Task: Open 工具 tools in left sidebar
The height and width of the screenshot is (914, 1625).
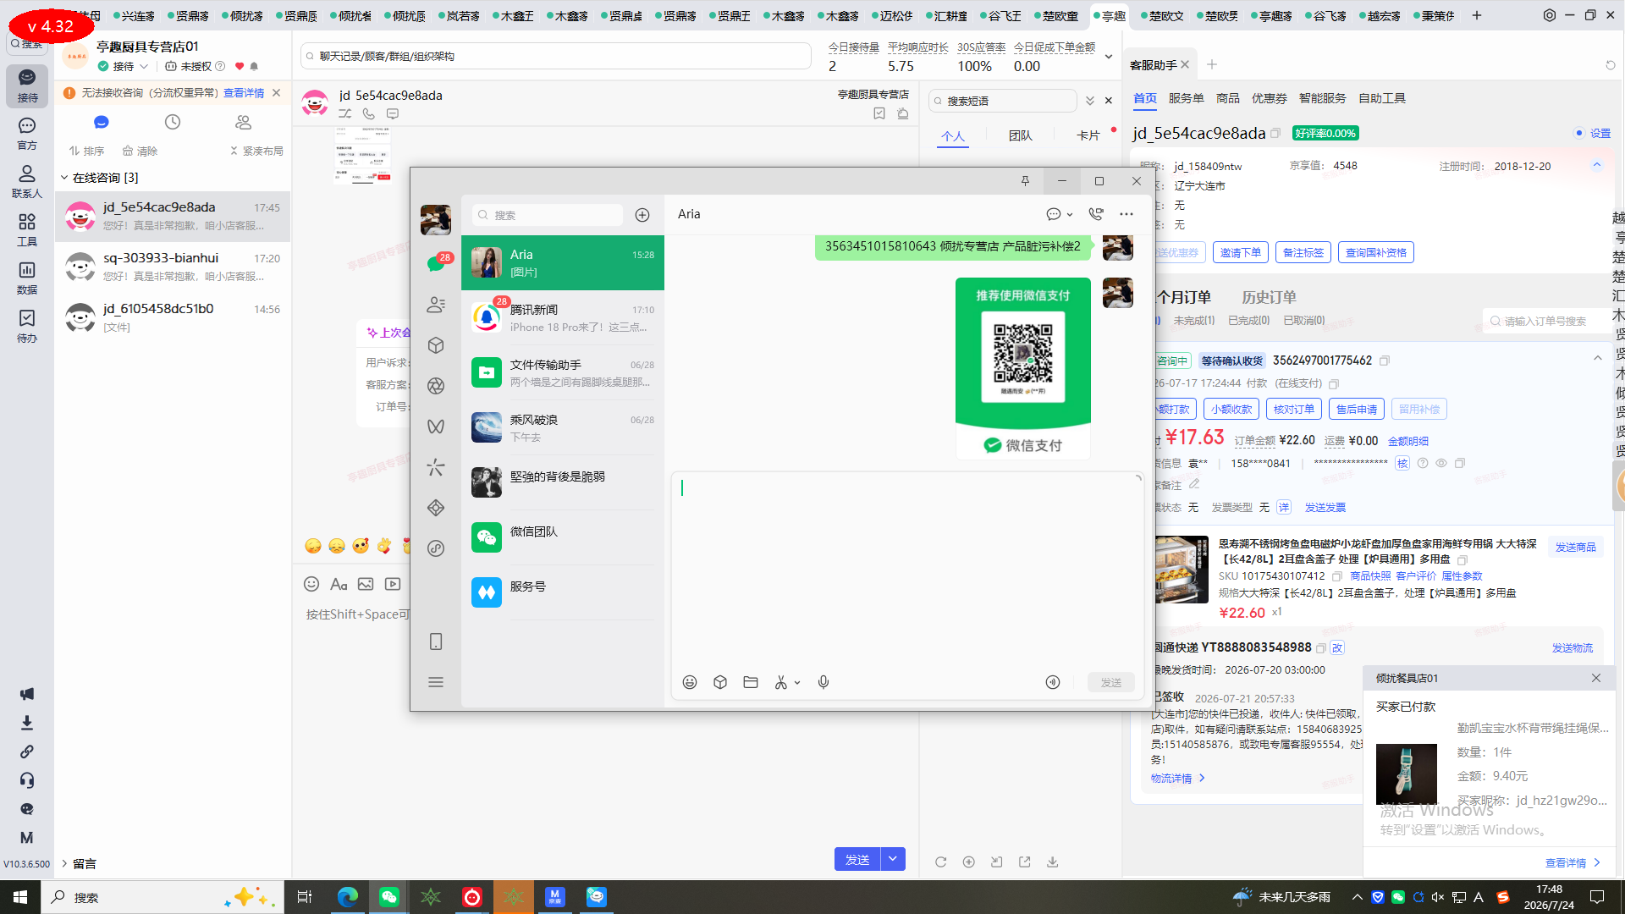Action: [x=27, y=230]
